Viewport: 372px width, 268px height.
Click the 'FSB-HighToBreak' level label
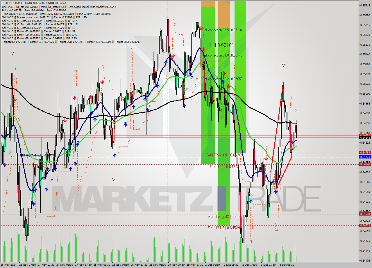point(37,156)
